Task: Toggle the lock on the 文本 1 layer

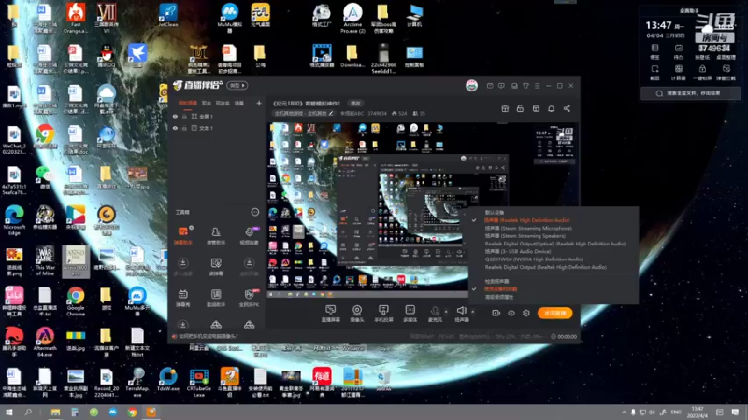Action: pos(184,128)
